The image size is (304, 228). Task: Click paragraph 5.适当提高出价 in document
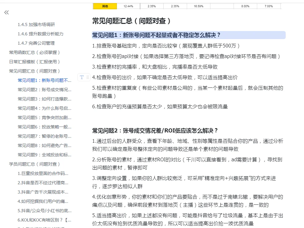coord(188,219)
